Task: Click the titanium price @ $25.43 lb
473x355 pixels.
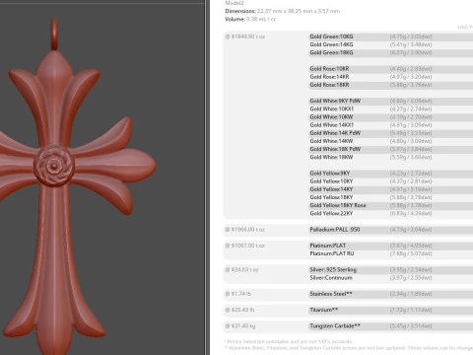Action: coord(239,310)
